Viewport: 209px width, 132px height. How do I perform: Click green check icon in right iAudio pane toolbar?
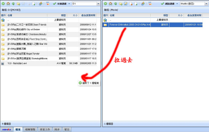[106, 4]
